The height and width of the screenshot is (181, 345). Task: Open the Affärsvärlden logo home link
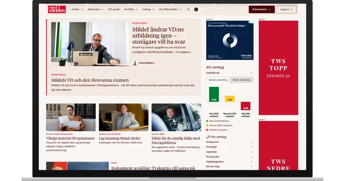pyautogui.click(x=57, y=9)
